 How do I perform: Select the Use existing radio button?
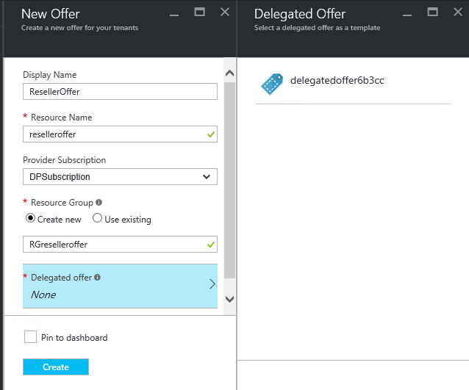97,219
